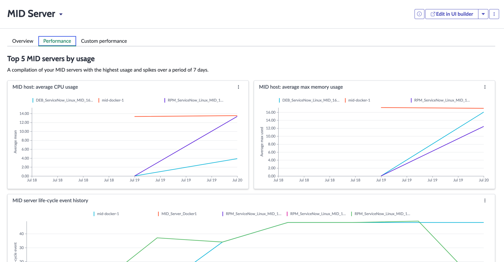Toggle mid-docker-1 series in the CPU usage legend
Viewport: 504px width, 262px height.
click(x=111, y=100)
